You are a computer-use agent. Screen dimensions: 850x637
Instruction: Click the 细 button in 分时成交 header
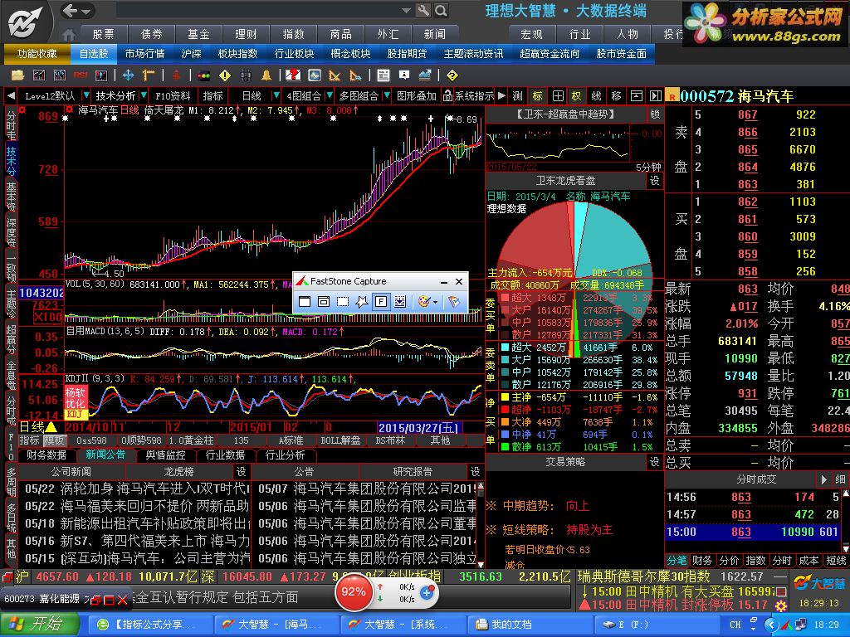(840, 479)
